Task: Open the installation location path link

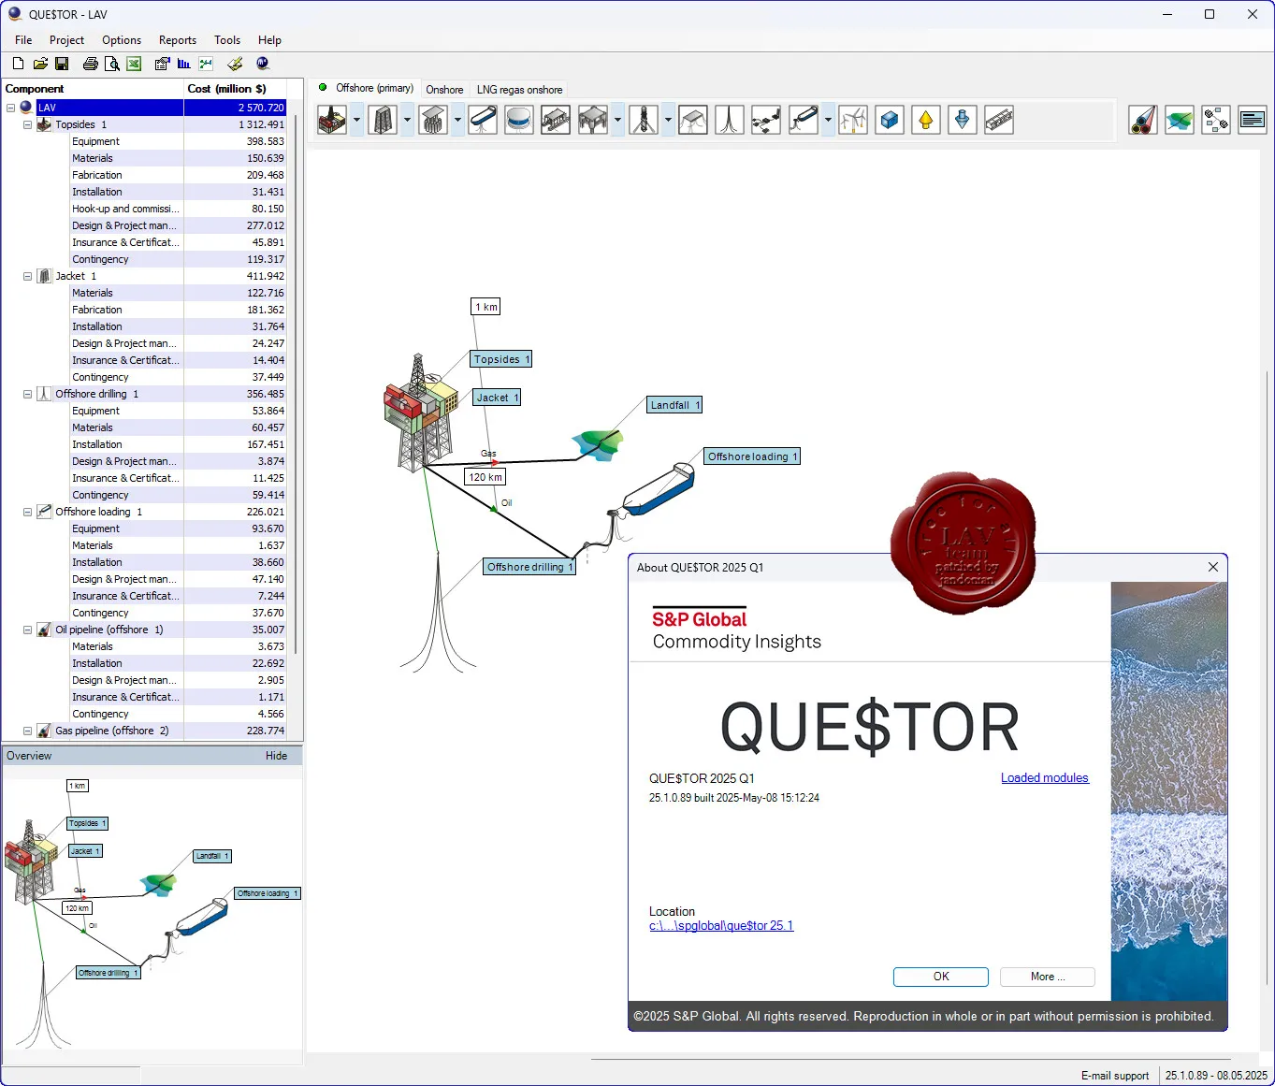Action: pos(721,926)
